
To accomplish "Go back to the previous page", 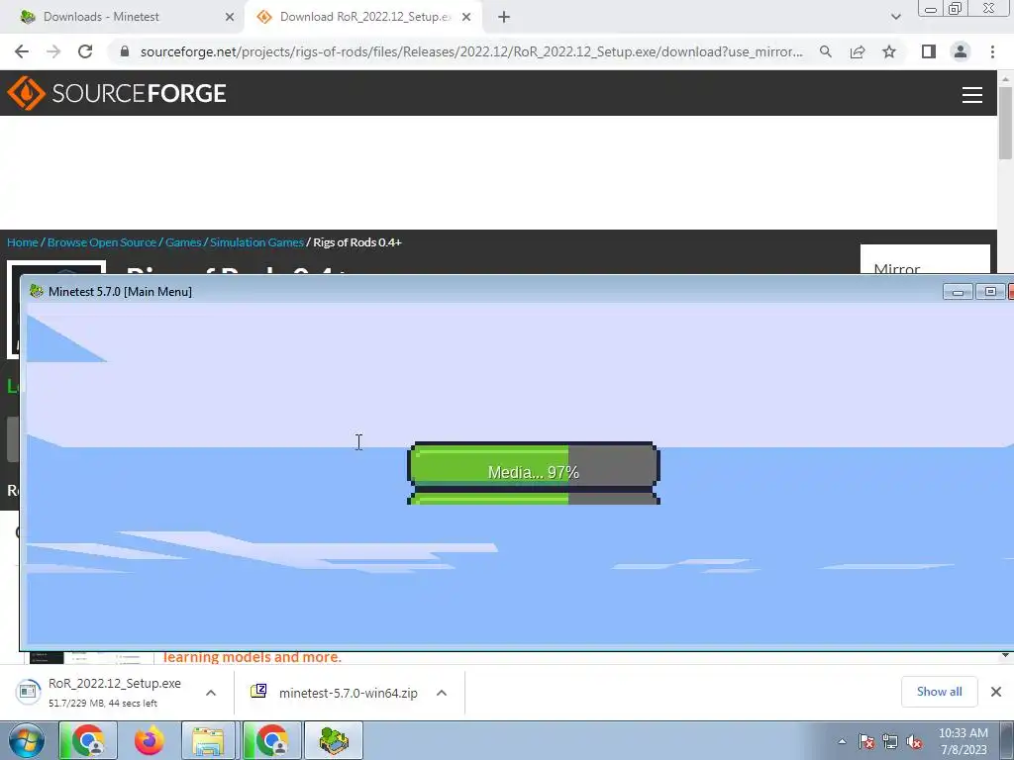I will [x=22, y=51].
